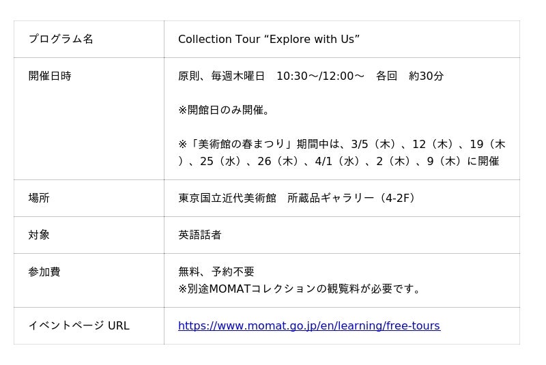The image size is (546, 365).
Task: Click the 英語話者 cell text
Action: (199, 235)
